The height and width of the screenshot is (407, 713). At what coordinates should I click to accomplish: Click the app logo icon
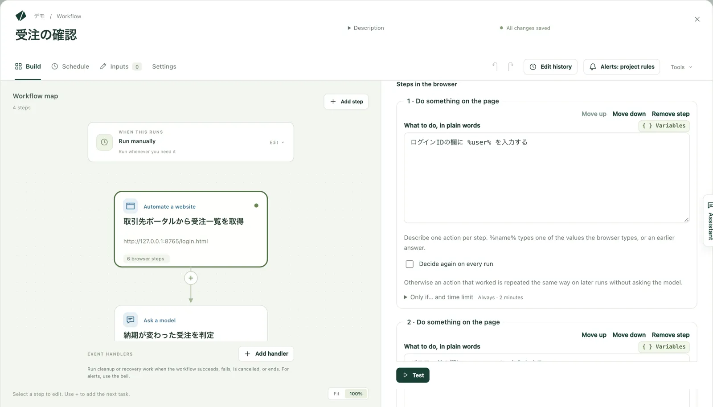click(21, 16)
